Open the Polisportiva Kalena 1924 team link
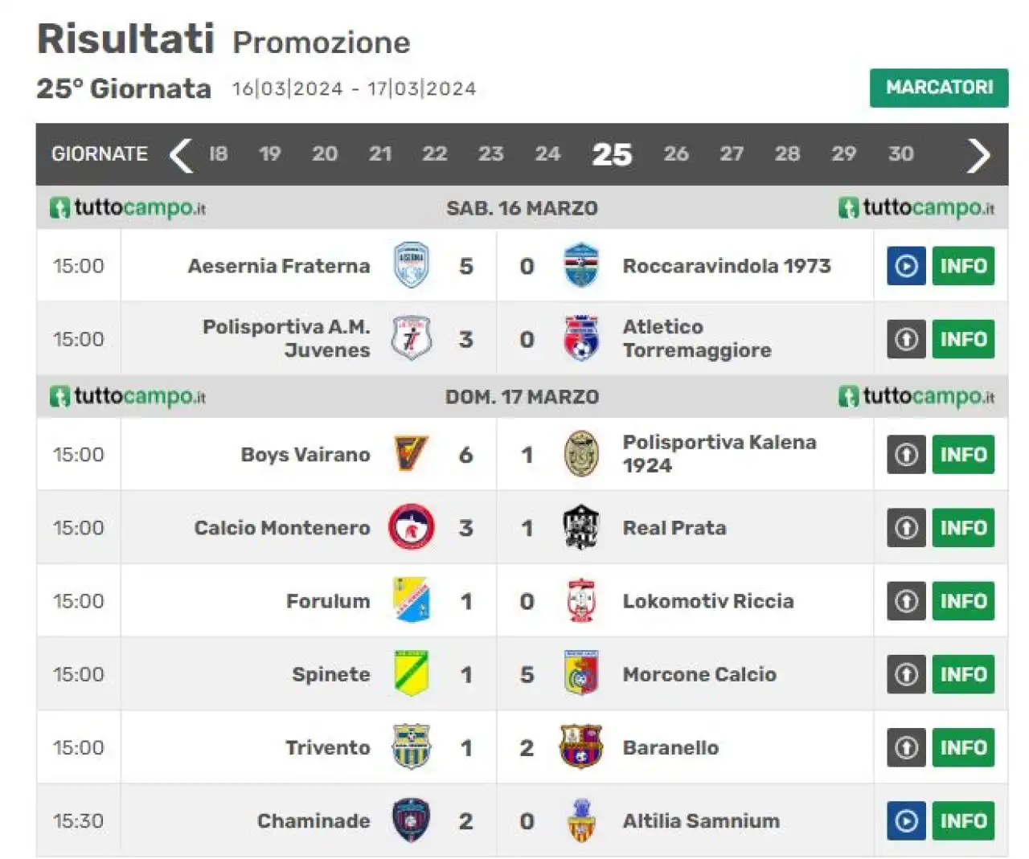 coord(719,454)
